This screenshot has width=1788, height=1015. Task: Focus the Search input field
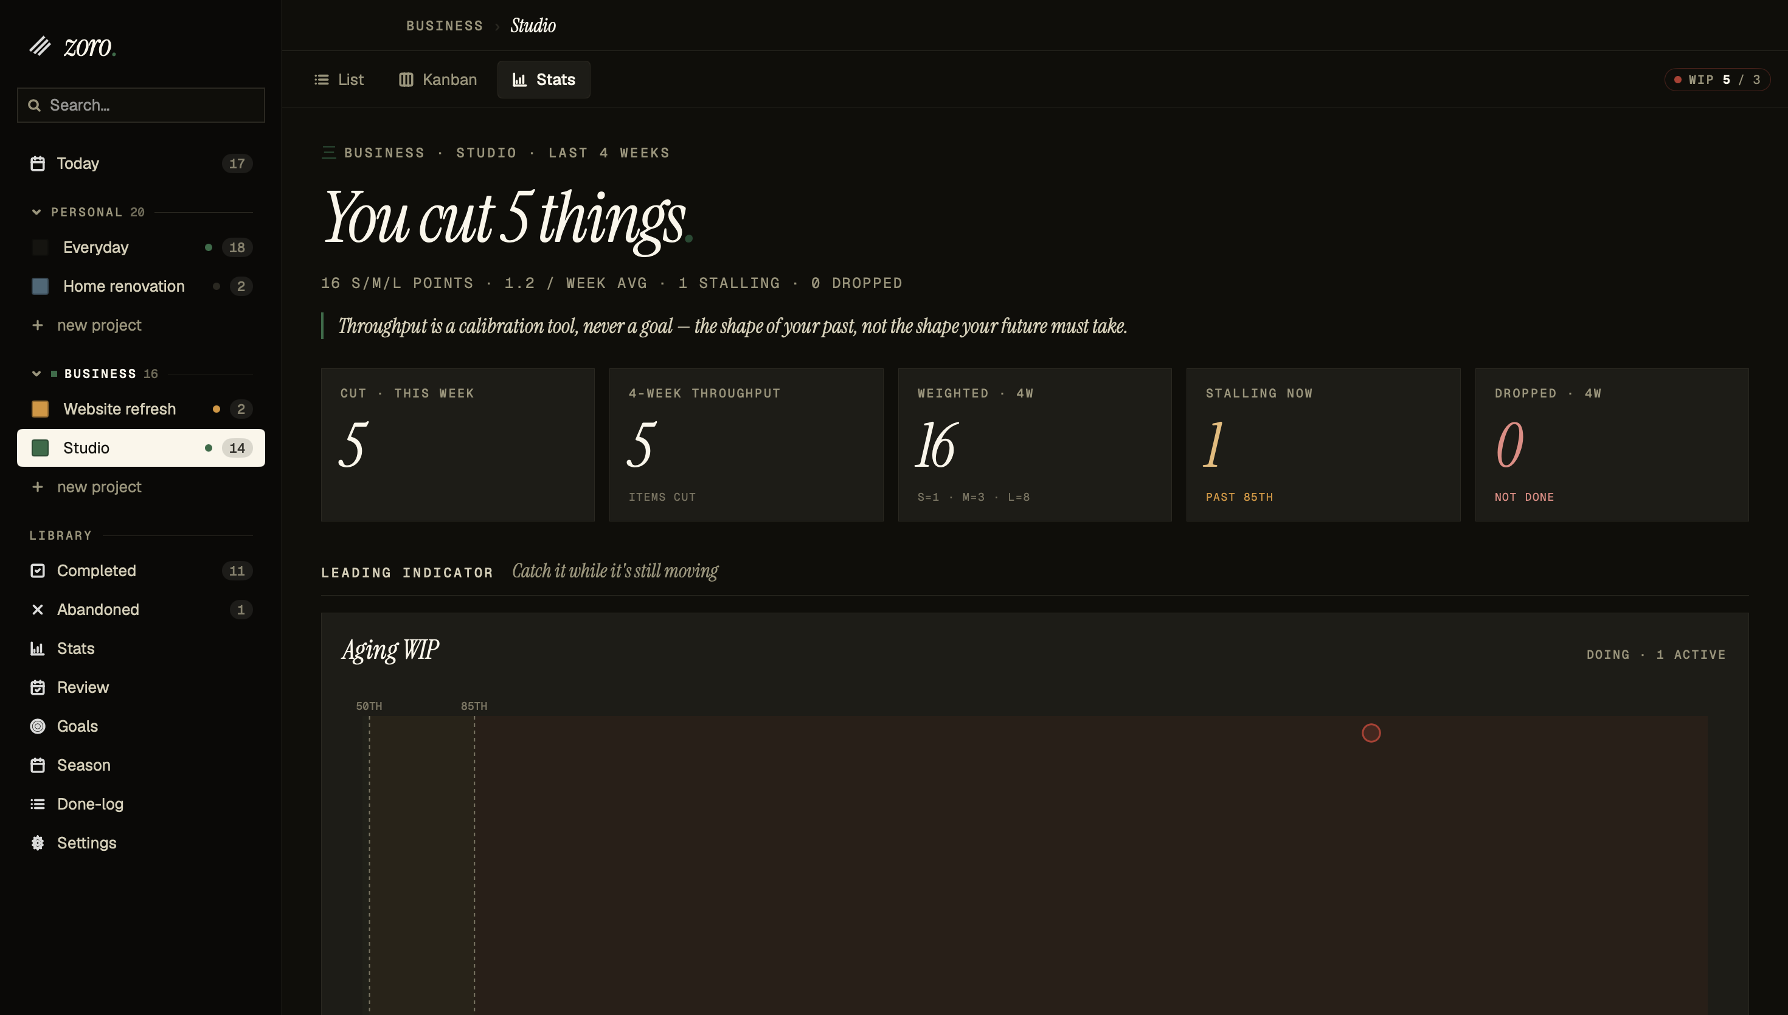pos(141,105)
